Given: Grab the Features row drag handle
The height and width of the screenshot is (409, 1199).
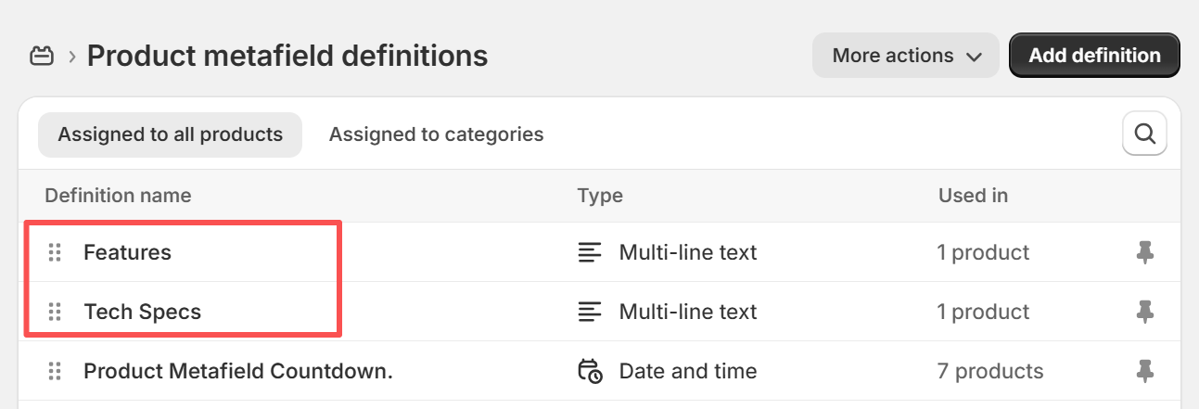Looking at the screenshot, I should (55, 252).
